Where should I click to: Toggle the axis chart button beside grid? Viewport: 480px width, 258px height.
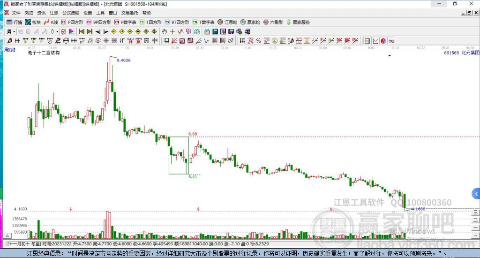coord(375,41)
